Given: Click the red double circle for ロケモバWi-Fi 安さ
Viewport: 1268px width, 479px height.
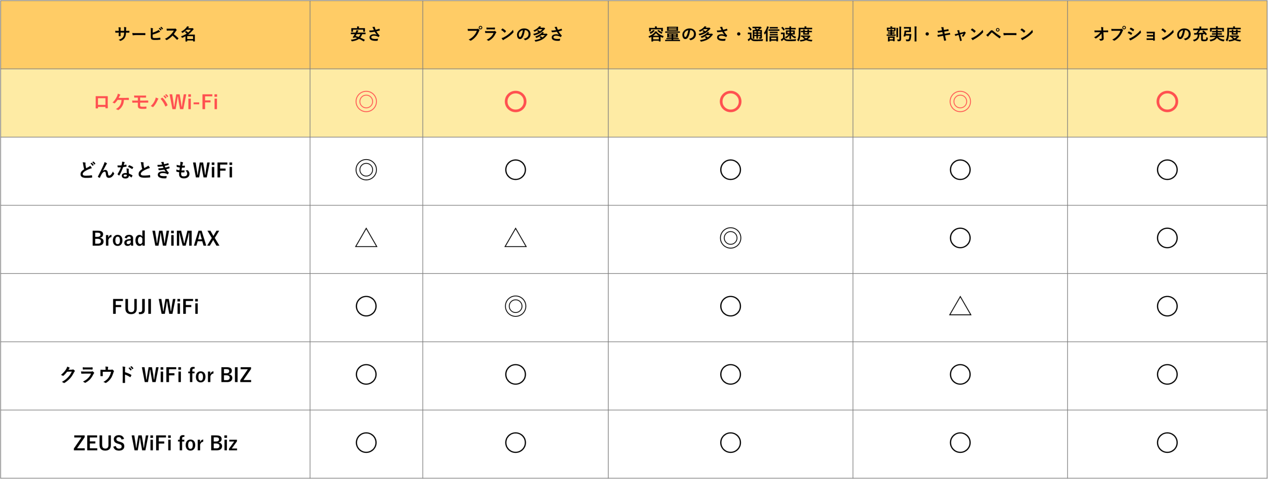Looking at the screenshot, I should (366, 102).
